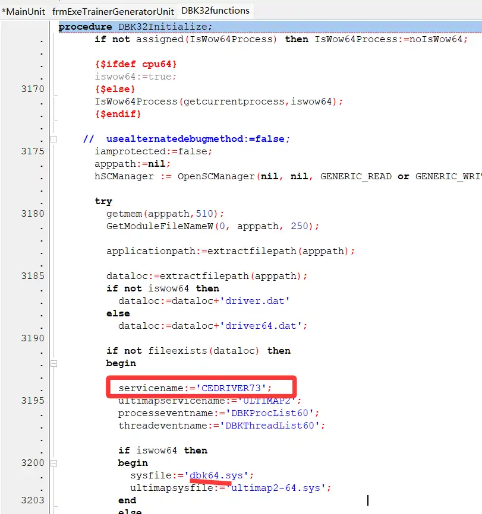Click line number 3195 in the gutter
This screenshot has width=482, height=514.
33,400
